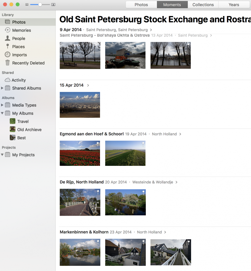This screenshot has height=271, width=251.
Task: Select the red tulip field photo
Action: click(80, 153)
